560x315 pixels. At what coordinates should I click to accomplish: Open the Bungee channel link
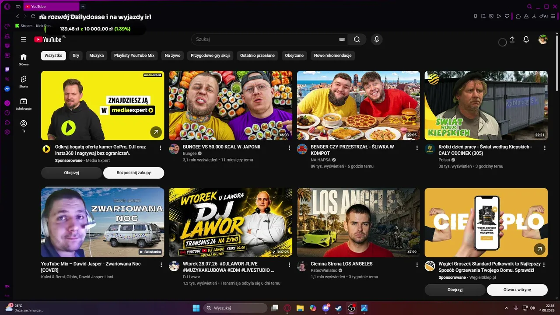coord(190,154)
